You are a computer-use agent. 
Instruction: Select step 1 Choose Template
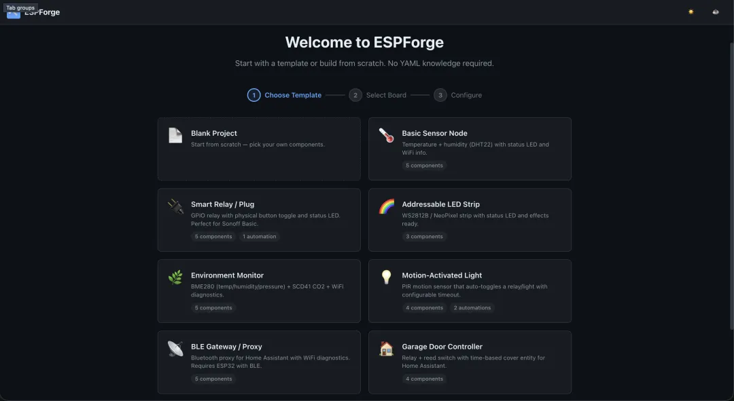(x=284, y=95)
